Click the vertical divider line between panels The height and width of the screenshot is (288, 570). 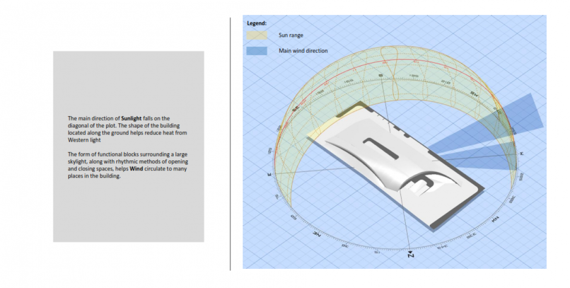(x=230, y=144)
